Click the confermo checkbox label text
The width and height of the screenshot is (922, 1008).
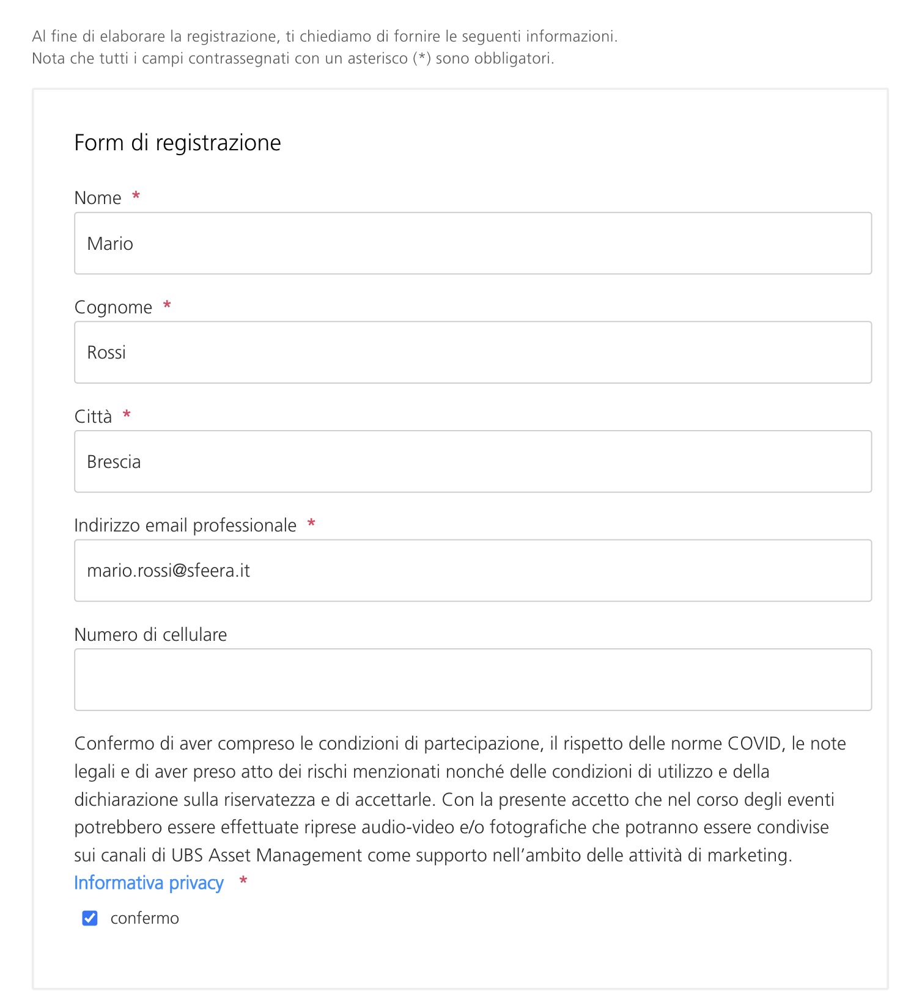coord(144,918)
